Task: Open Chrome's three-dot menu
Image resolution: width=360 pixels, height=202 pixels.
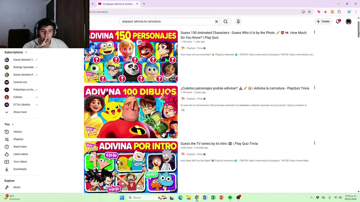Action: pyautogui.click(x=356, y=12)
